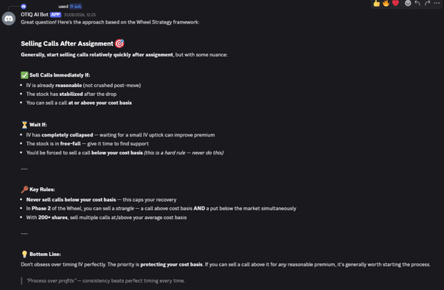This screenshot has width=444, height=290.
Task: Click the ask slash command tag
Action: click(76, 6)
